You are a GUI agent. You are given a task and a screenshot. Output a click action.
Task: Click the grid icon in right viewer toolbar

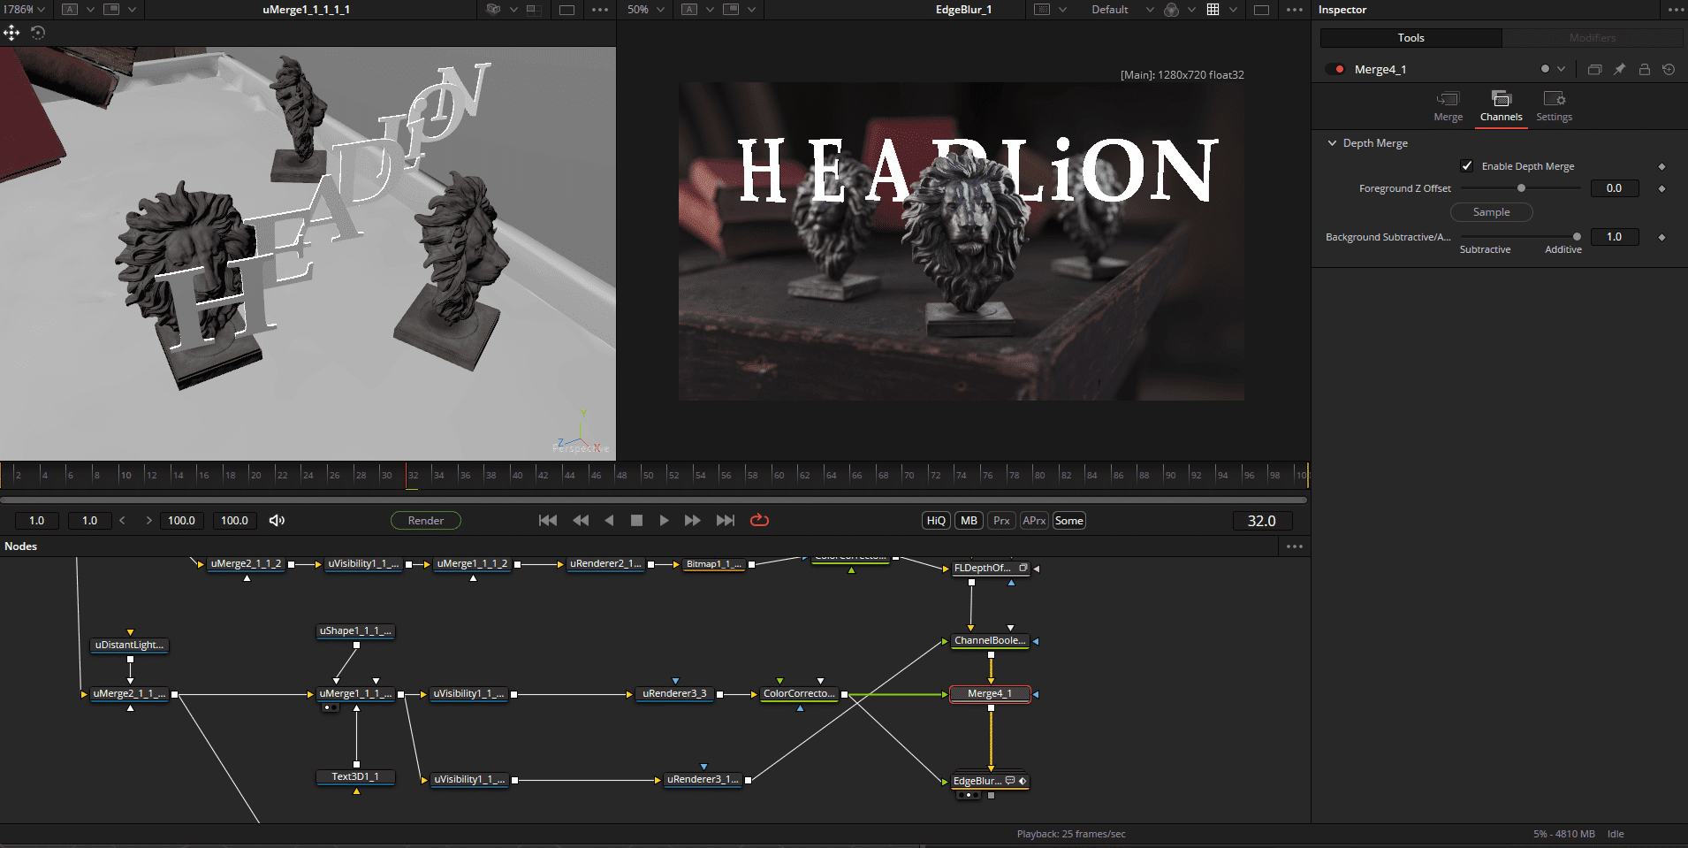[x=1213, y=10]
